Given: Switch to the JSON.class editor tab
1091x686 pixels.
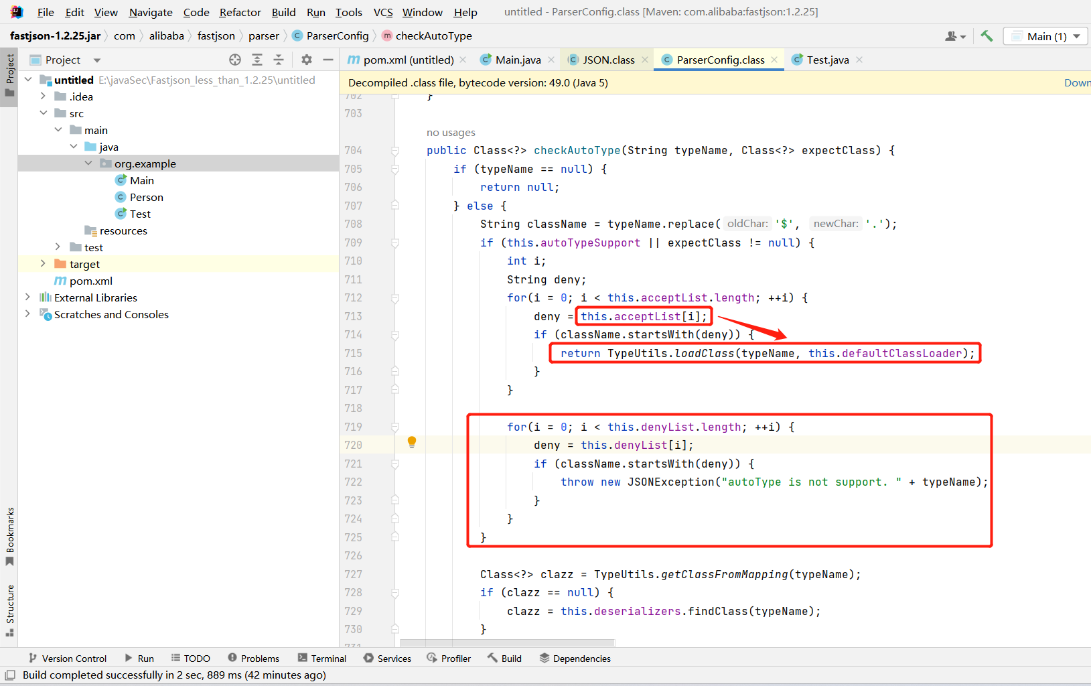Looking at the screenshot, I should [x=608, y=60].
